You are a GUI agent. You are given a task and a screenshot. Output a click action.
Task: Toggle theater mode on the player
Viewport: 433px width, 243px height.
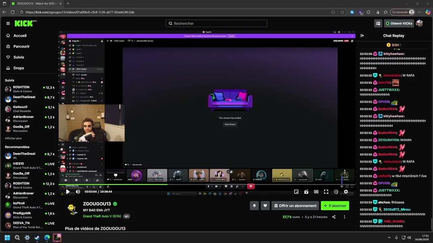316,192
